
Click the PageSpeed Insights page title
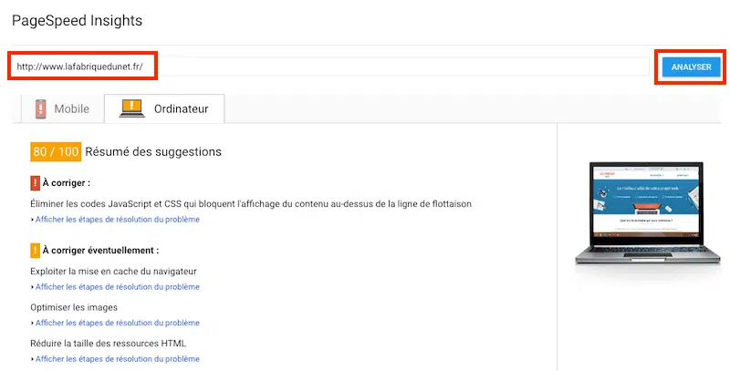[77, 20]
